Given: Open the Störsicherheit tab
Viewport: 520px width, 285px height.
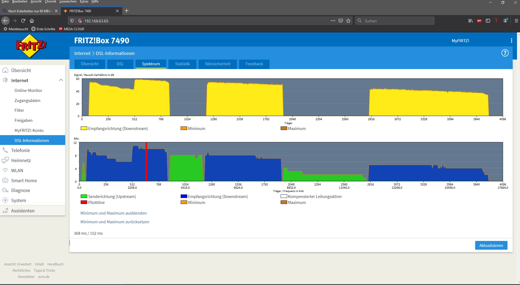Looking at the screenshot, I should [x=217, y=64].
